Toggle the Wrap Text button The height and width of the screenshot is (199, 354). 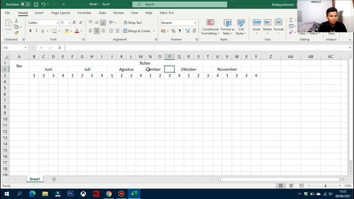pos(133,23)
